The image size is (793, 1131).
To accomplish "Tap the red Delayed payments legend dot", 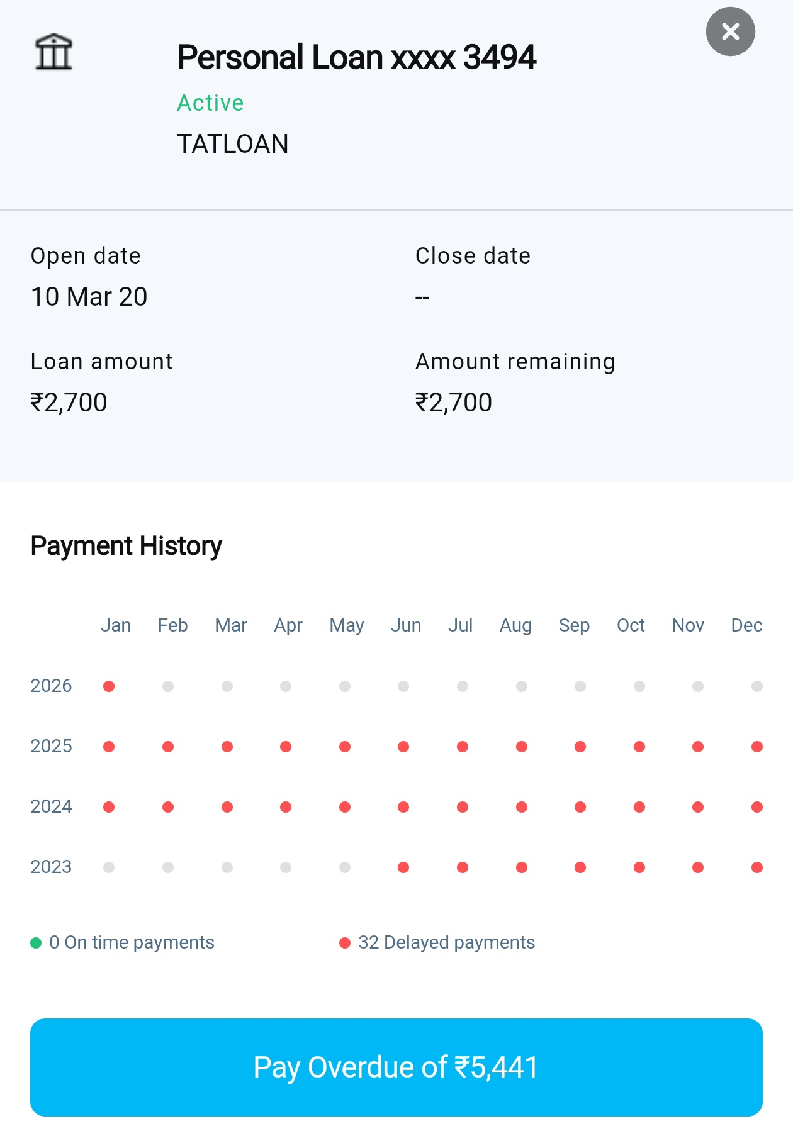I will 344,943.
